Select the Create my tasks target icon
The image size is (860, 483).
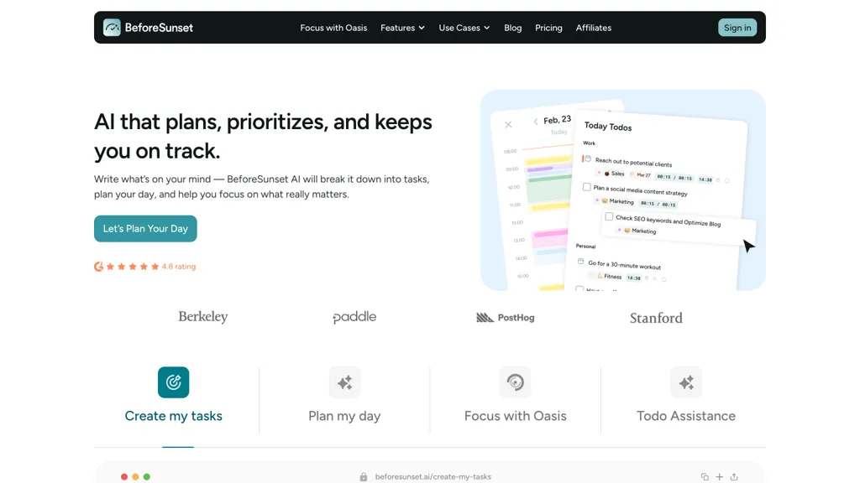(x=173, y=382)
